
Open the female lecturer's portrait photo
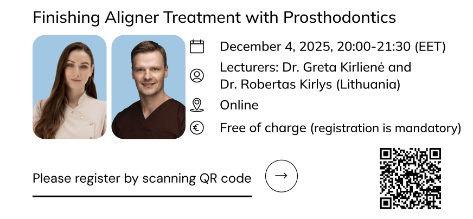[69, 87]
